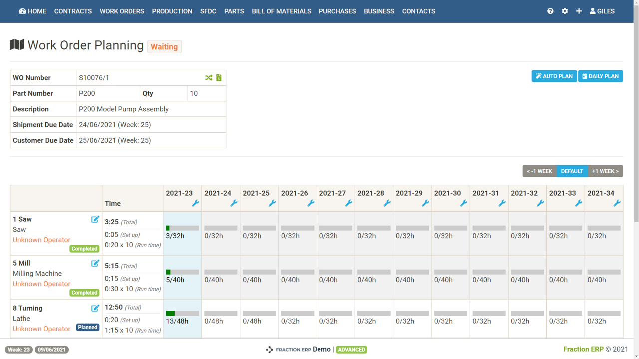The height and width of the screenshot is (359, 639).
Task: Open the Bill of Materials menu
Action: click(x=281, y=11)
